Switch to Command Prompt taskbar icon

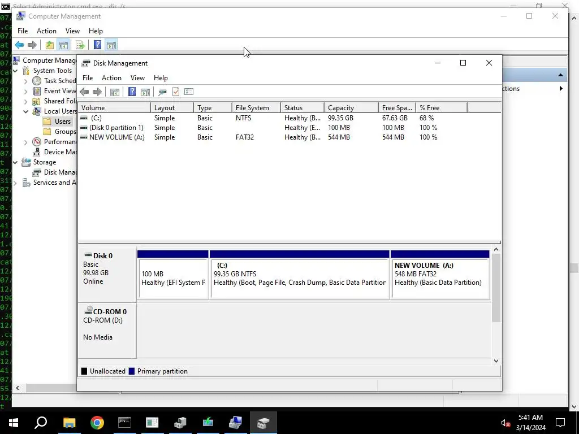click(124, 423)
